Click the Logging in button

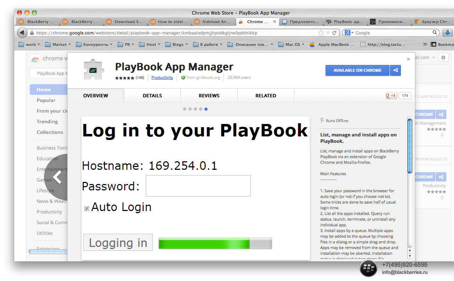coord(118,242)
